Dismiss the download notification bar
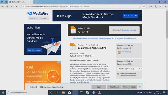Image resolution: width=168 pixels, height=95 pixels. [x=140, y=87]
